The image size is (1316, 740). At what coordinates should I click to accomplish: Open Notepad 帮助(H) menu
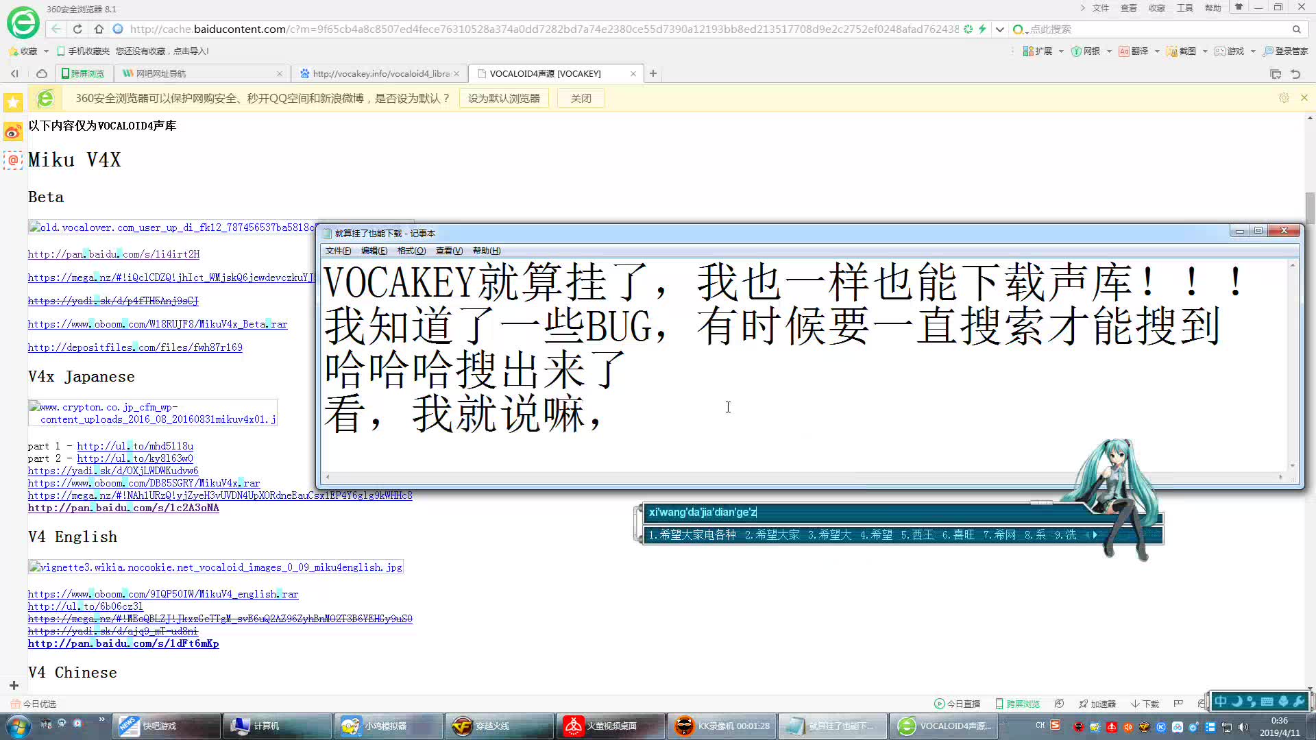[487, 251]
